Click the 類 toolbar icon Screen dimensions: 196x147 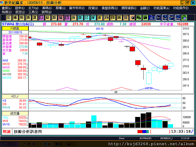54,18
